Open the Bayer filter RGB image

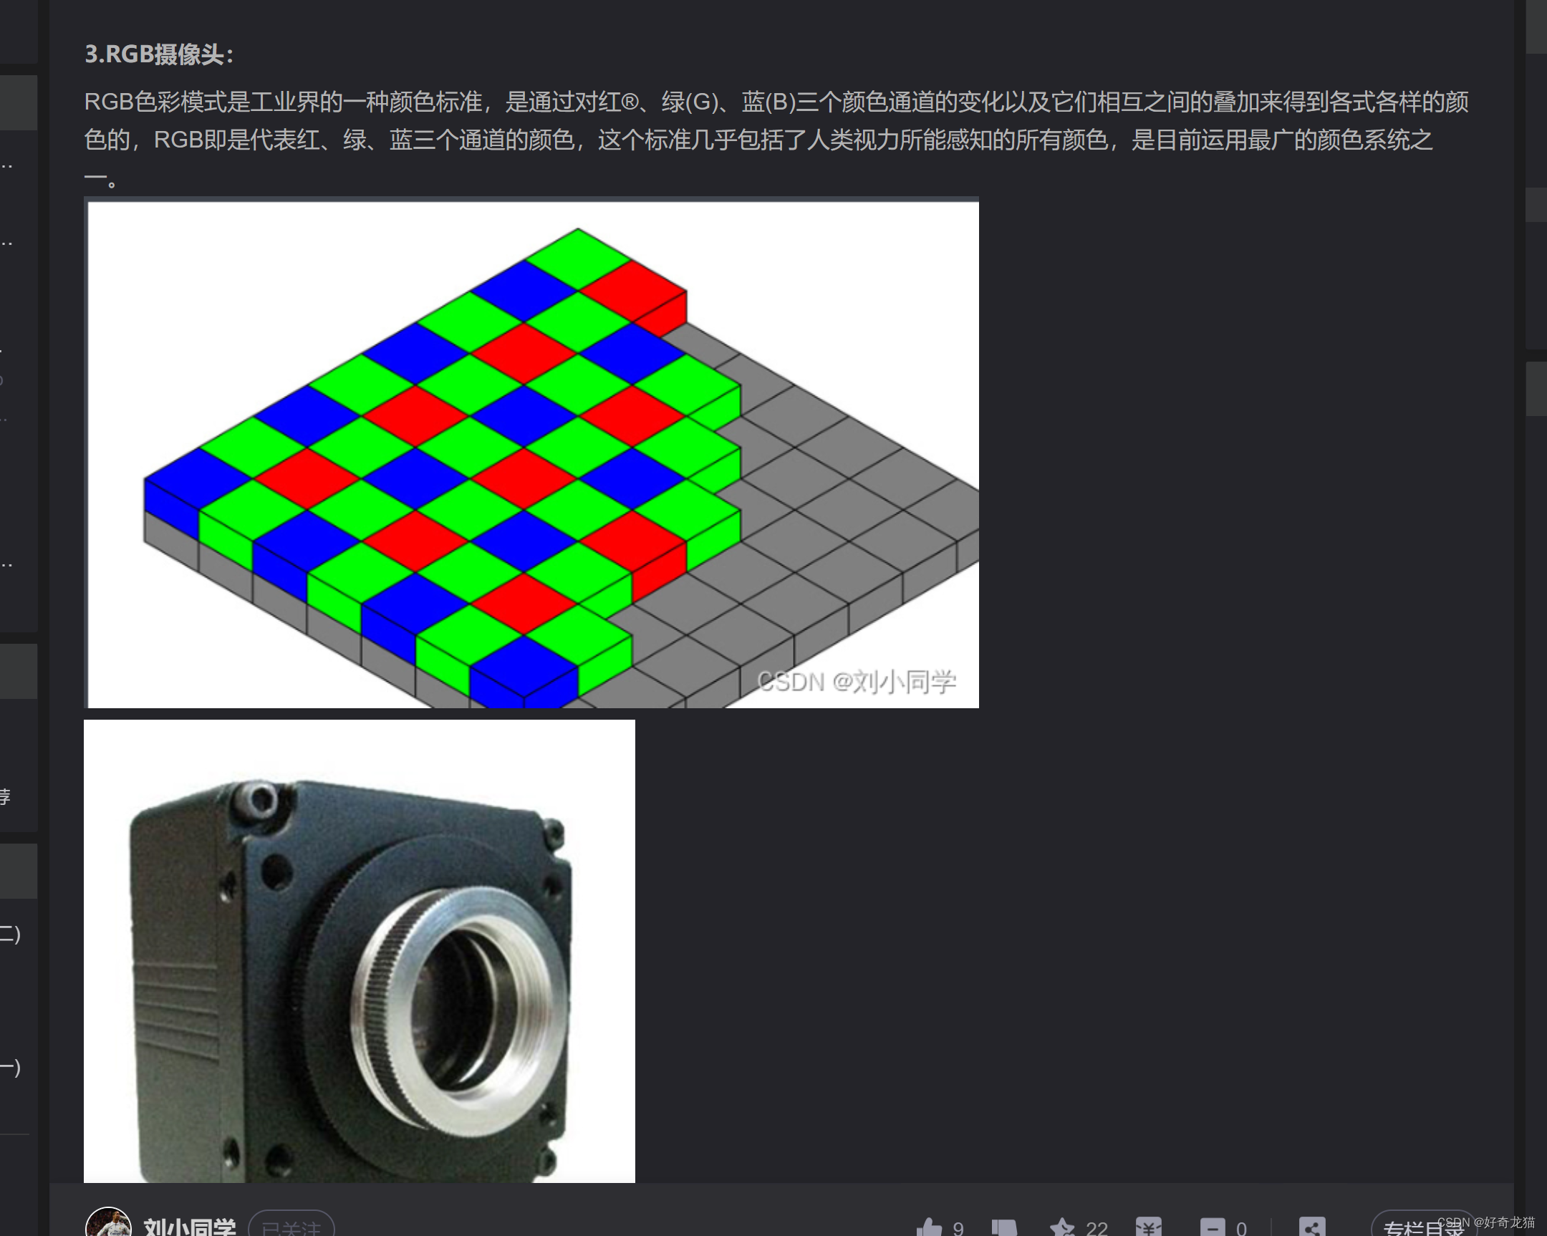(532, 453)
